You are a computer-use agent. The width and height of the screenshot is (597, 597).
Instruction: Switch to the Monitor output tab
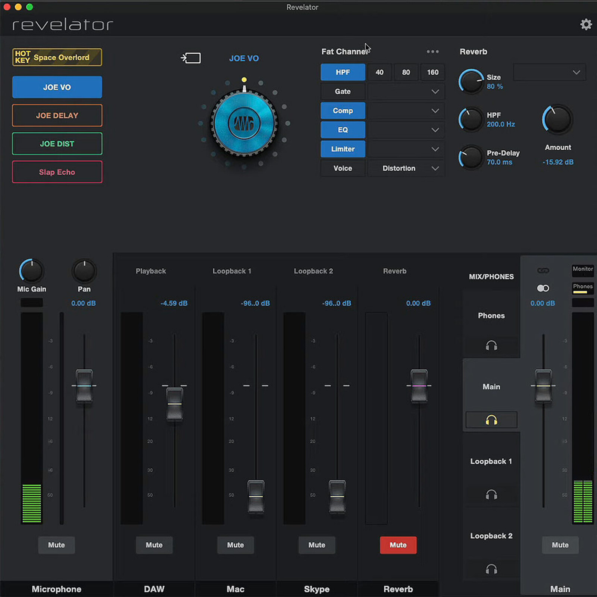583,270
